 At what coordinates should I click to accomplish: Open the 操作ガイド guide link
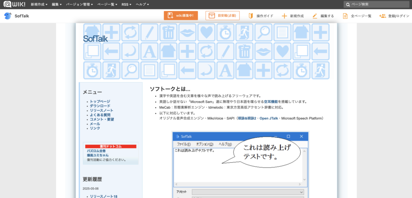point(261,16)
